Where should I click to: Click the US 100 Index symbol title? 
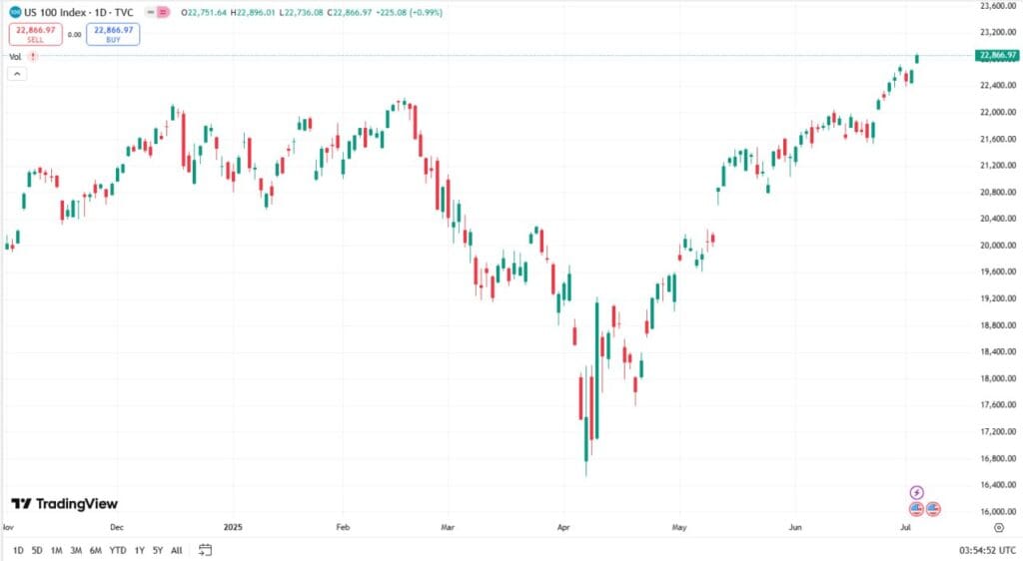[72, 13]
